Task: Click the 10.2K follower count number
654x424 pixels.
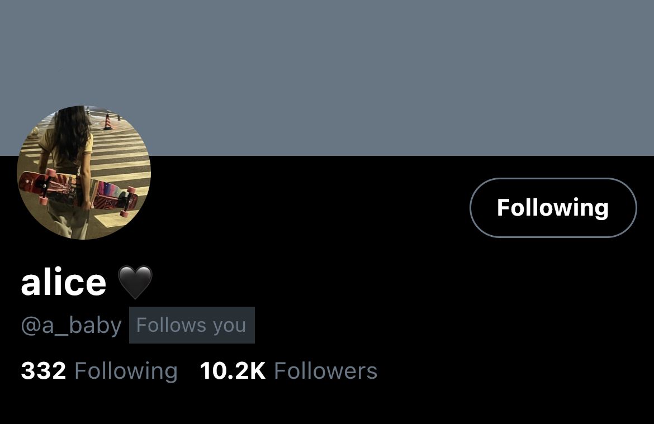Action: click(233, 370)
